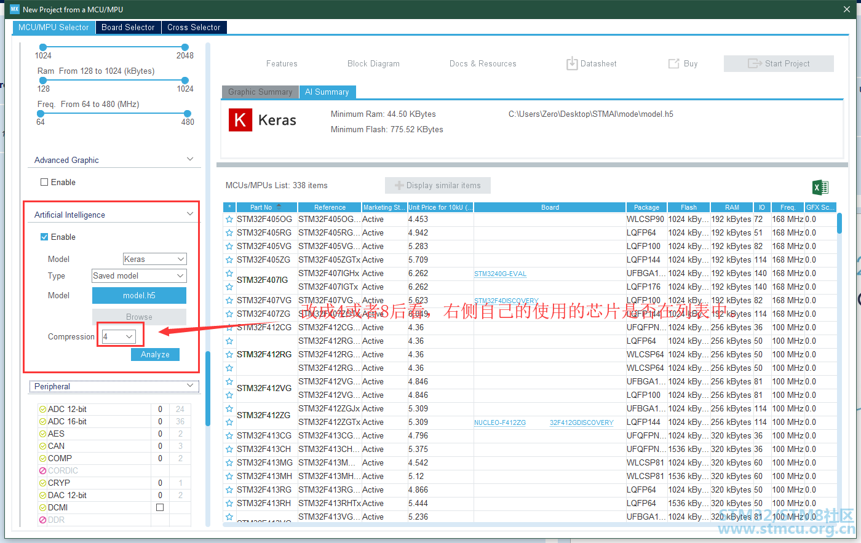Open the Datasheet download icon
This screenshot has width=861, height=543.
[572, 63]
